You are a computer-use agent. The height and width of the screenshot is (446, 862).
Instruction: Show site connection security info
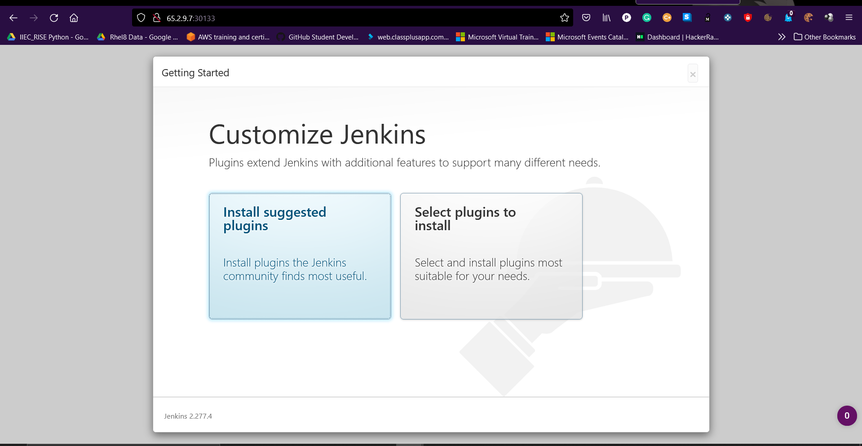pyautogui.click(x=156, y=18)
